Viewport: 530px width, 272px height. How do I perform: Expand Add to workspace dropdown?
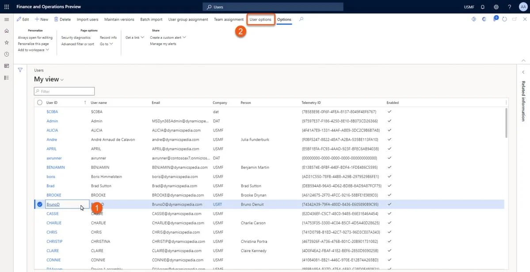coord(34,50)
